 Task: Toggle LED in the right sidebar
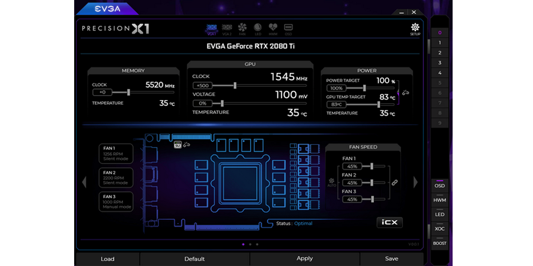[440, 215]
